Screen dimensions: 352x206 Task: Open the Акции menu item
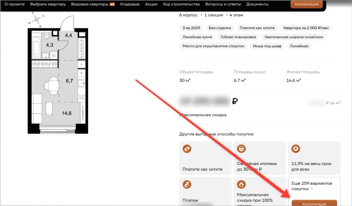click(x=151, y=4)
